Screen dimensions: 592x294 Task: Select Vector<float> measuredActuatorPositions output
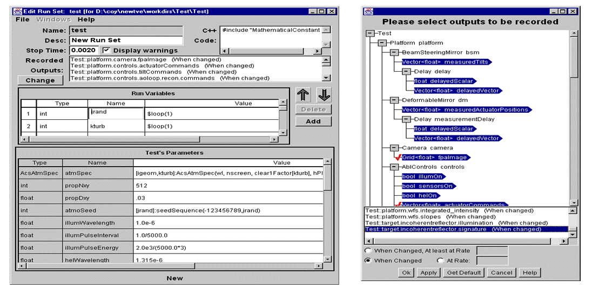tap(467, 110)
